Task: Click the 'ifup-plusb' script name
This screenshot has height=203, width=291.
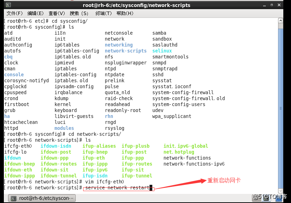Action: coord(136,146)
